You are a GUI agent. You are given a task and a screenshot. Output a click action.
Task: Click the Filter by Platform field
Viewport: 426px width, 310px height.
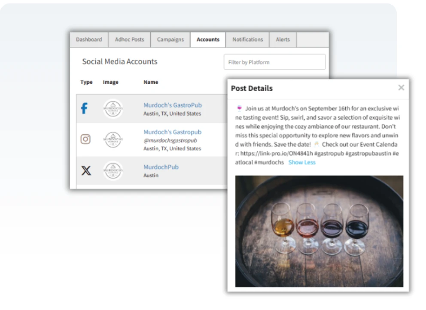pos(274,62)
